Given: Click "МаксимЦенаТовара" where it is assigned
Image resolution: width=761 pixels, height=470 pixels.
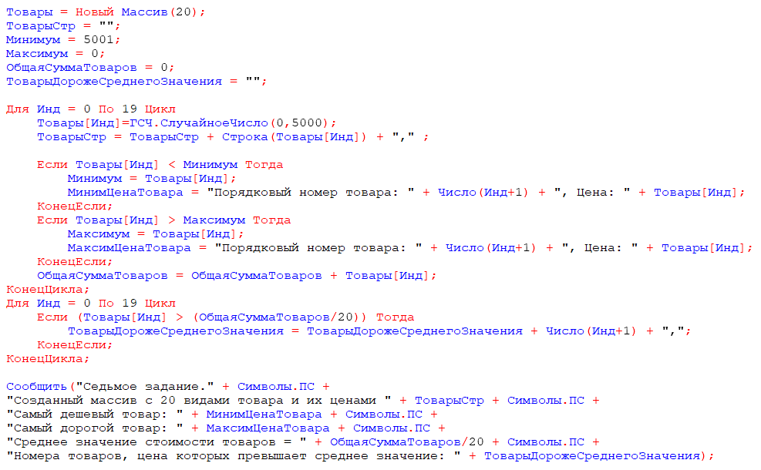Looking at the screenshot, I should pos(129,248).
